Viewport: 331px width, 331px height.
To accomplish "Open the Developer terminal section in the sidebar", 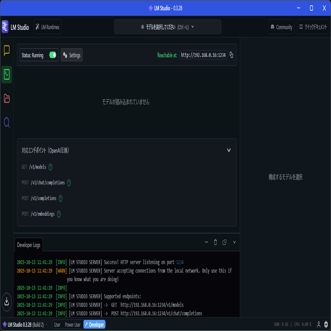I will pyautogui.click(x=6, y=74).
